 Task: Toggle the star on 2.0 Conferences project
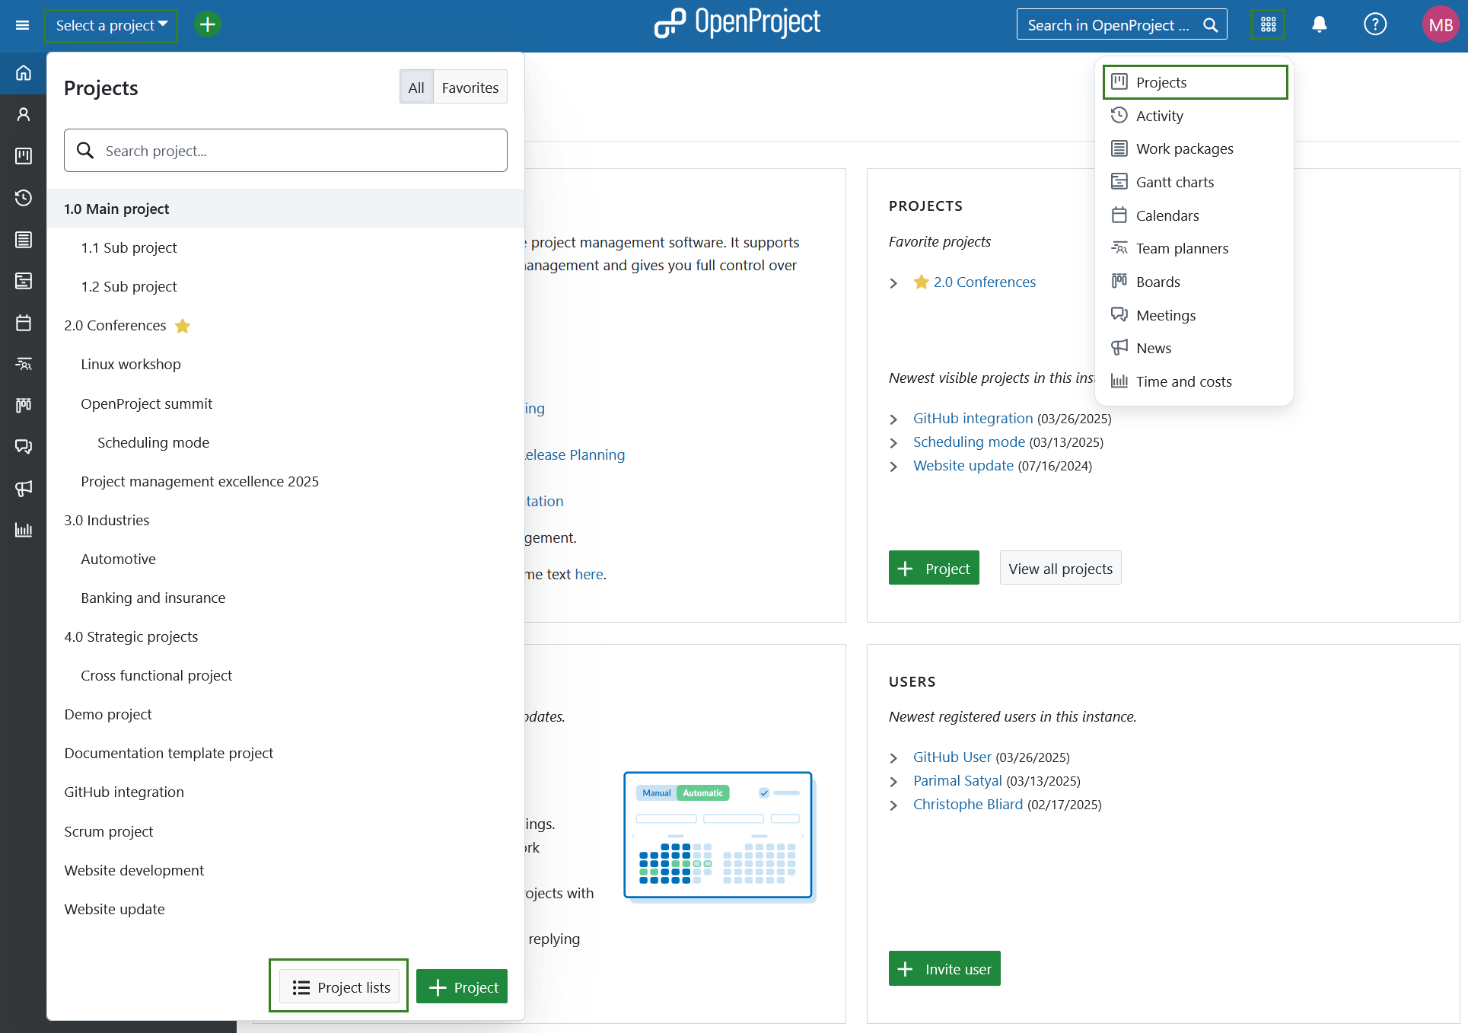point(183,326)
